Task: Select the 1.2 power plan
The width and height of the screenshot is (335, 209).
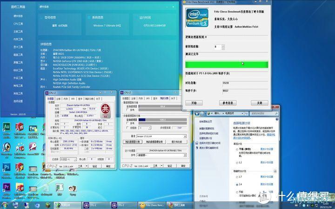Action: 237,163
